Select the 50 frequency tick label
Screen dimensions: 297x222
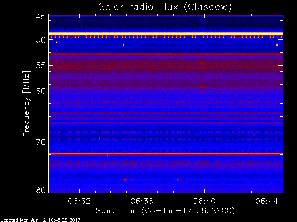tap(41, 40)
